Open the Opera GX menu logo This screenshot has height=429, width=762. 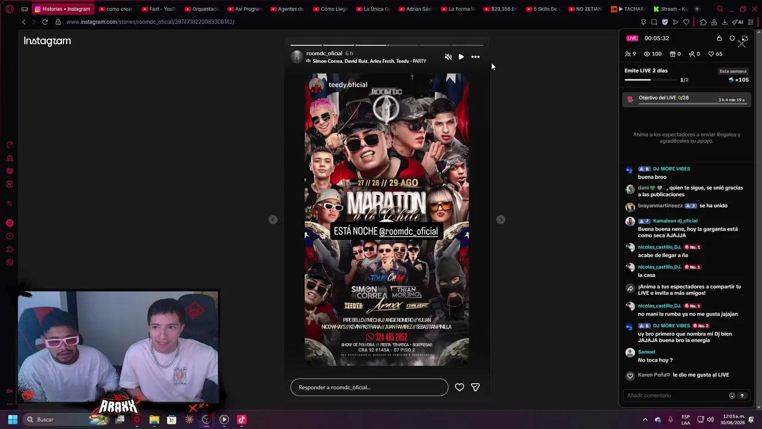tap(10, 9)
